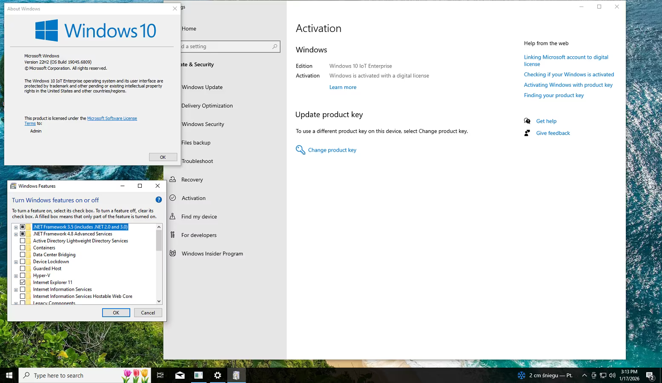Launch the Mail app from the taskbar
Viewport: 662px width, 383px height.
180,375
